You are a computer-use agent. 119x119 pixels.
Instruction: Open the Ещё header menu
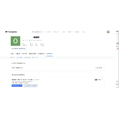click(x=83, y=32)
